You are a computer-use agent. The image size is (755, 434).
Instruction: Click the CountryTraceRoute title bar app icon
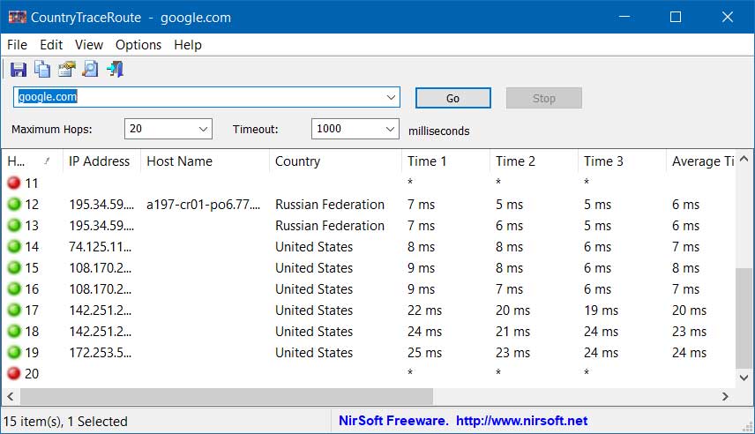point(18,18)
